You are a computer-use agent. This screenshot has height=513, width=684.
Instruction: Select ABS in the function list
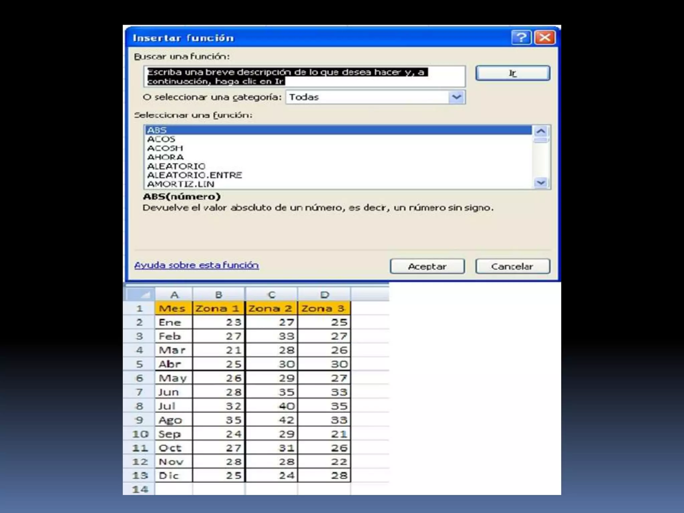[x=157, y=130]
